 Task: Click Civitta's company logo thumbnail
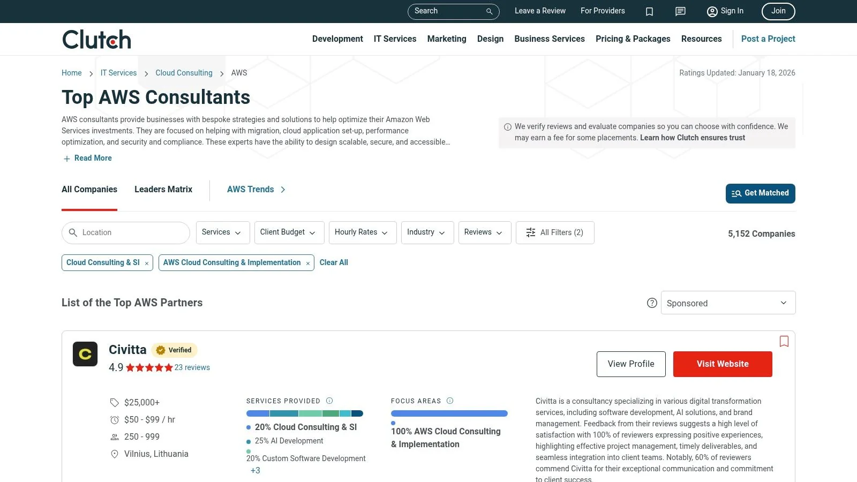[85, 353]
